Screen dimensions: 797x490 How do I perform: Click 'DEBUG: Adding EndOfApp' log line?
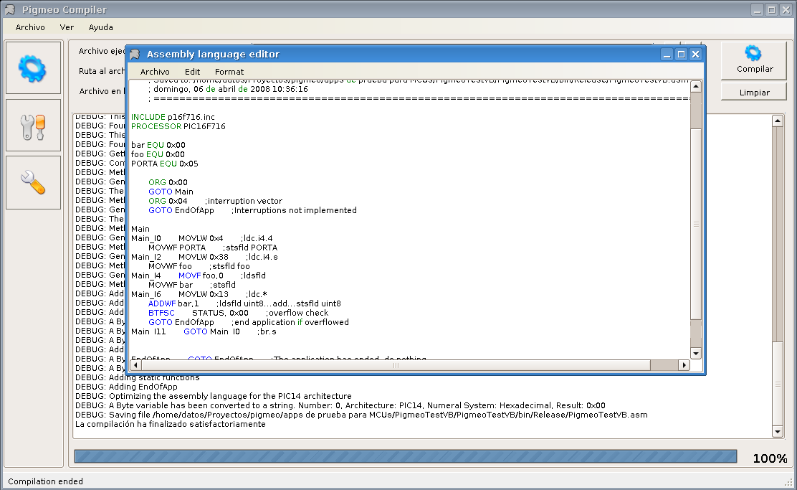126,387
